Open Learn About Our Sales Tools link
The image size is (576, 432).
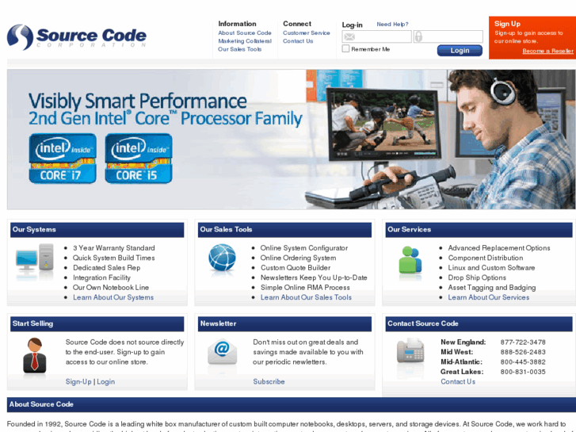(x=306, y=297)
